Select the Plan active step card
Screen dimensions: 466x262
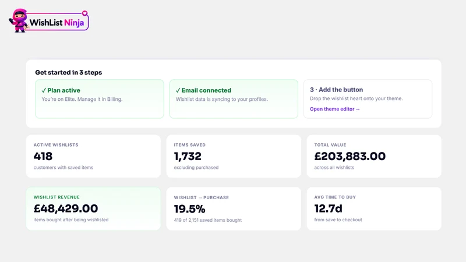click(100, 99)
